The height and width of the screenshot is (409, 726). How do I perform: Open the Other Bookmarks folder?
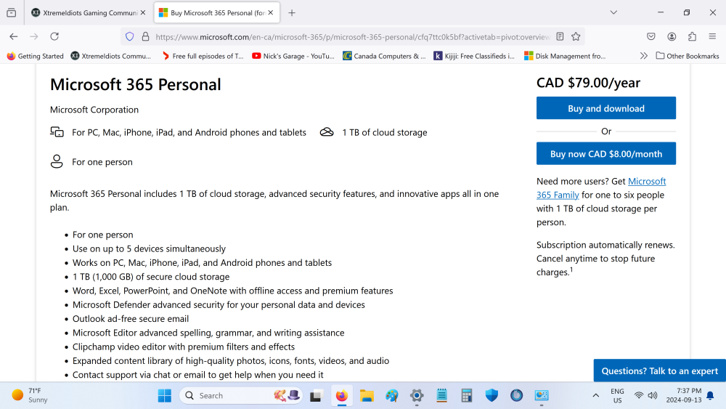tap(687, 56)
